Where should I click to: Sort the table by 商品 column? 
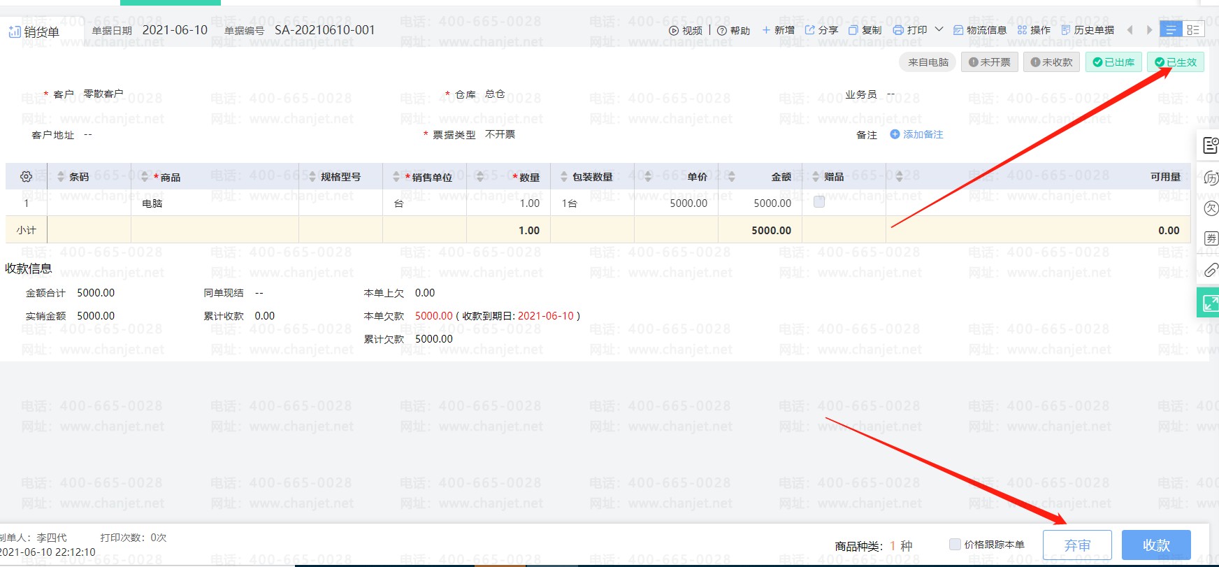point(145,176)
